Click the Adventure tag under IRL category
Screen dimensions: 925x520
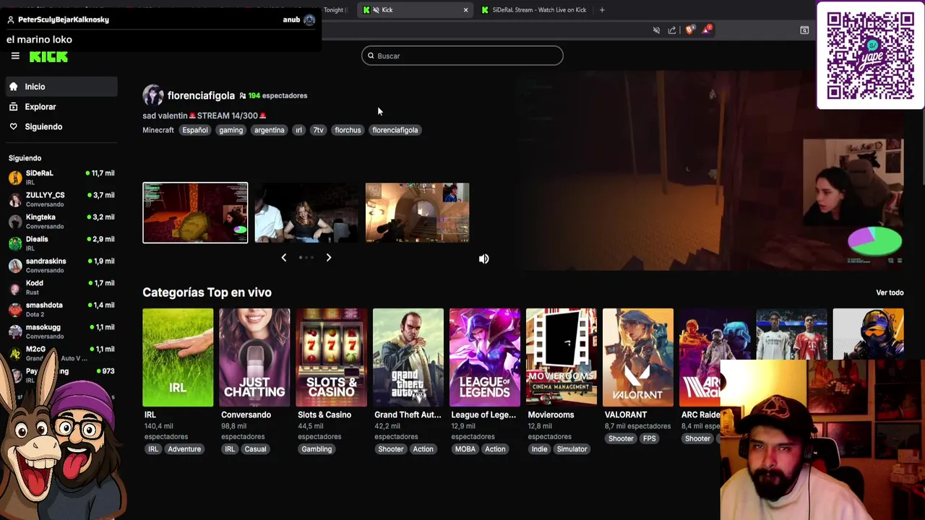(184, 449)
